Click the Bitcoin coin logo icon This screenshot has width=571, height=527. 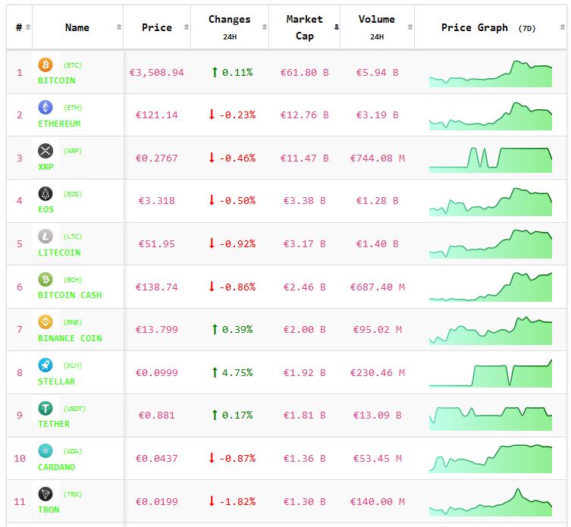(x=45, y=65)
